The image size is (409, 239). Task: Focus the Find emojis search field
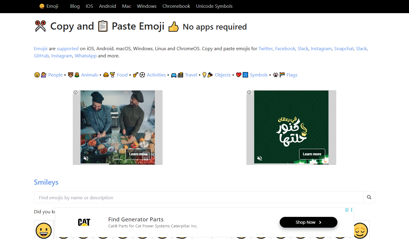tap(199, 197)
